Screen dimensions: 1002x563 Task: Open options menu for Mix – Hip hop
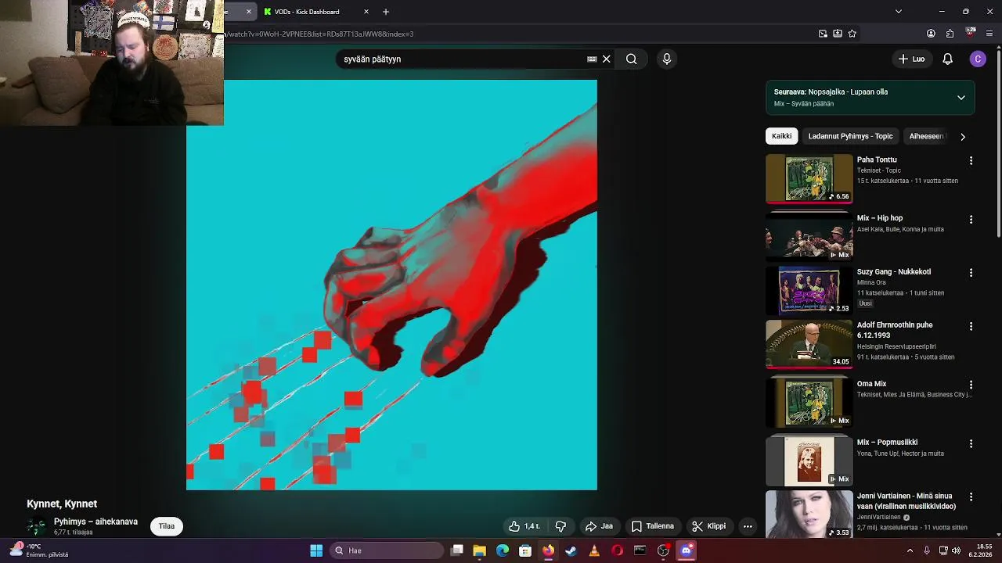pos(971,220)
